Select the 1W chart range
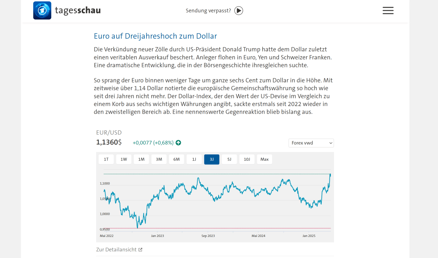Viewport: 438px width, 258px height. [124, 159]
